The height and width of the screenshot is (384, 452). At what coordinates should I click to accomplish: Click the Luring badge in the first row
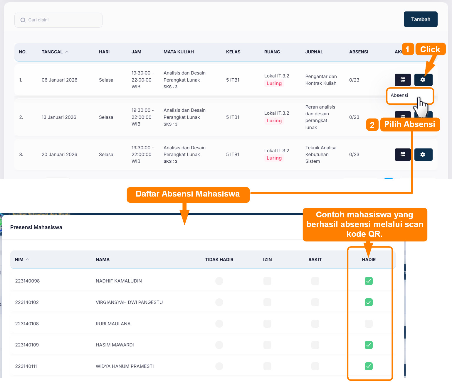point(274,84)
